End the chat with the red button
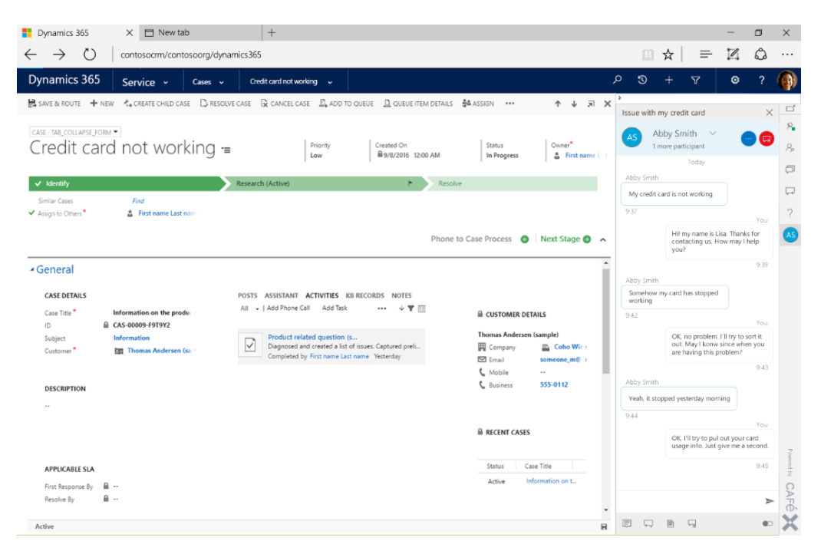The height and width of the screenshot is (554, 821). point(767,139)
